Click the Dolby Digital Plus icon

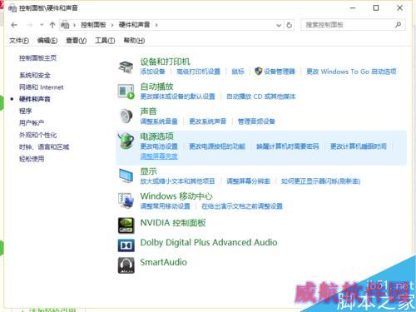coord(126,245)
